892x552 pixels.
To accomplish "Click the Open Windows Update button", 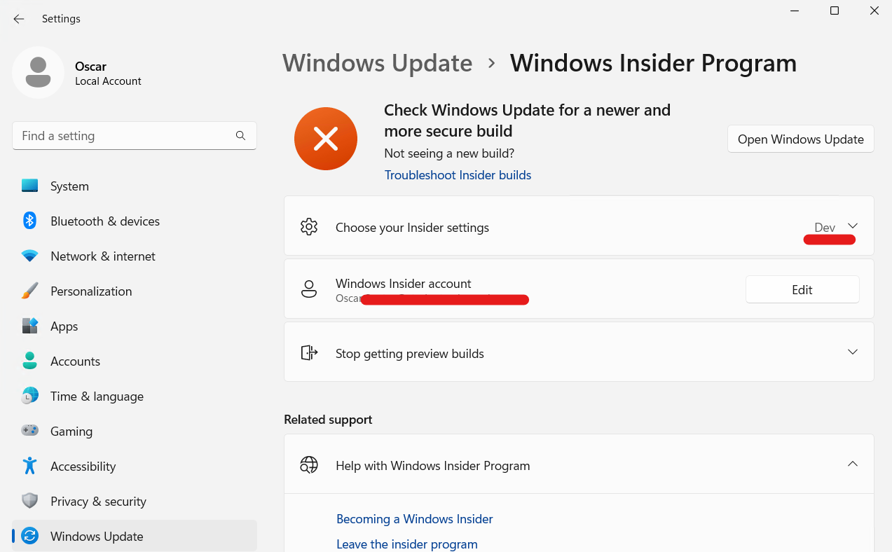I will tap(800, 139).
